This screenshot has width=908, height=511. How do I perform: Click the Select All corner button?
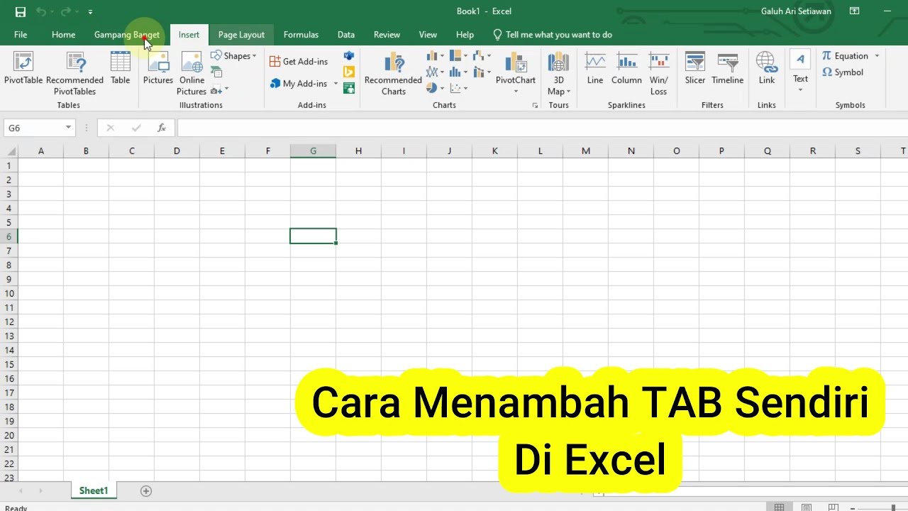pos(9,151)
